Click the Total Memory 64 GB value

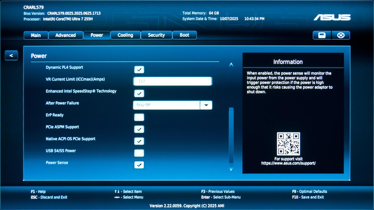click(x=214, y=13)
